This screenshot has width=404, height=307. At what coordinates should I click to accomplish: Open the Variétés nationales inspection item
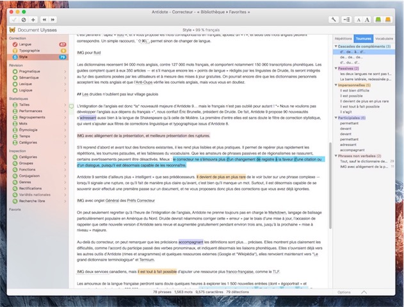(x=38, y=195)
